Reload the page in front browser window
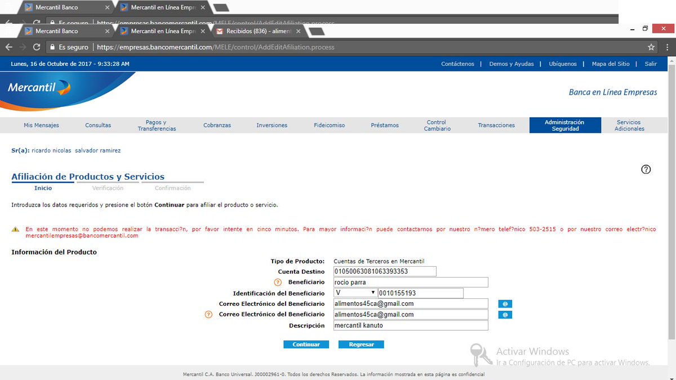Image resolution: width=676 pixels, height=380 pixels. tap(36, 47)
